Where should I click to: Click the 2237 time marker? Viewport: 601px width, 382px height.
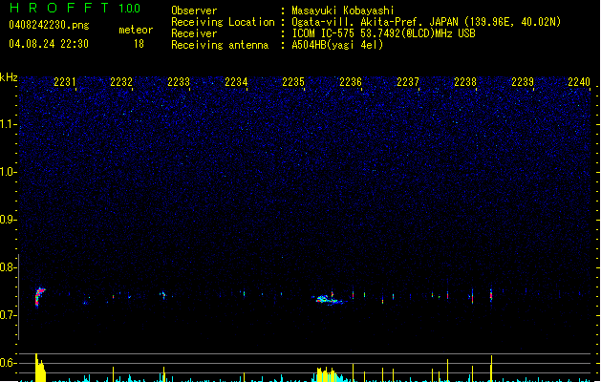[x=408, y=82]
